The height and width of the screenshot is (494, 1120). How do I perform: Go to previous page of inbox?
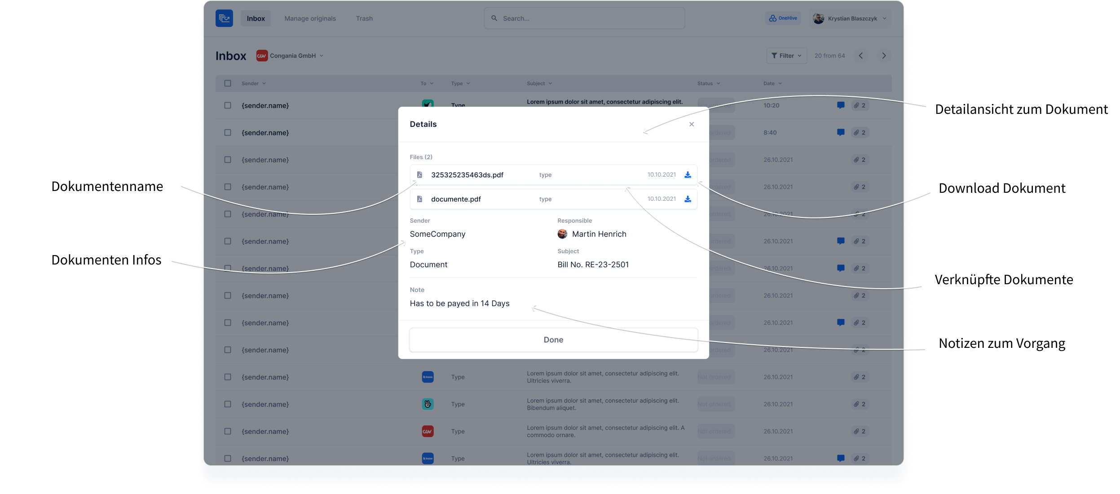point(860,56)
